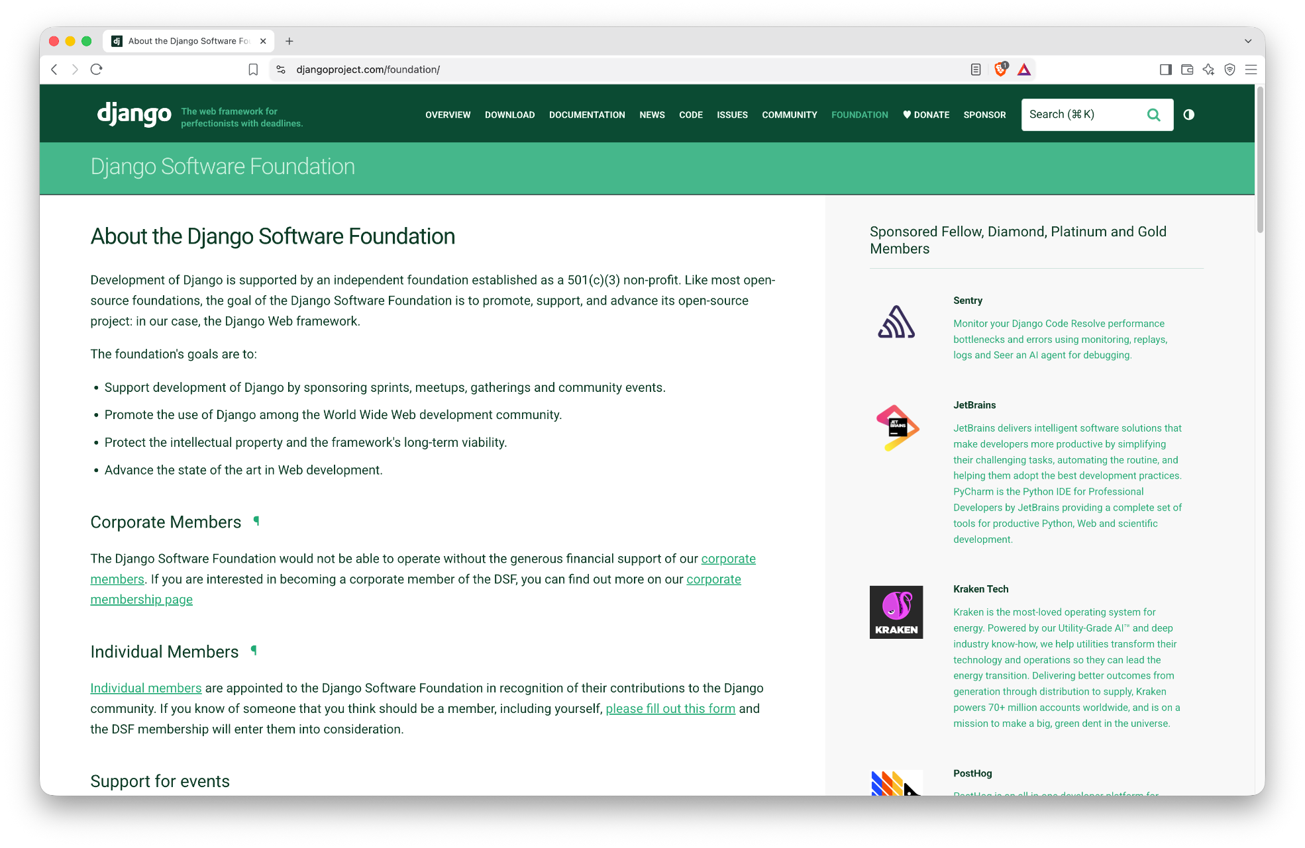Toggle the Django site light/dark theme
This screenshot has width=1305, height=848.
(1189, 115)
